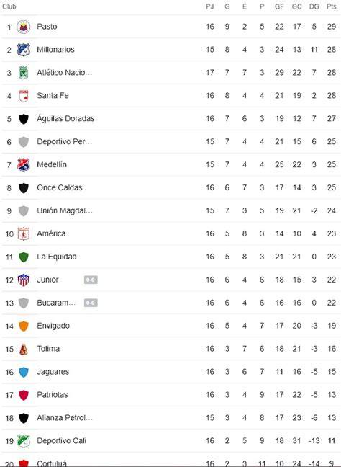Open the Águilas Doradas team name link
This screenshot has width=341, height=467.
(x=65, y=118)
